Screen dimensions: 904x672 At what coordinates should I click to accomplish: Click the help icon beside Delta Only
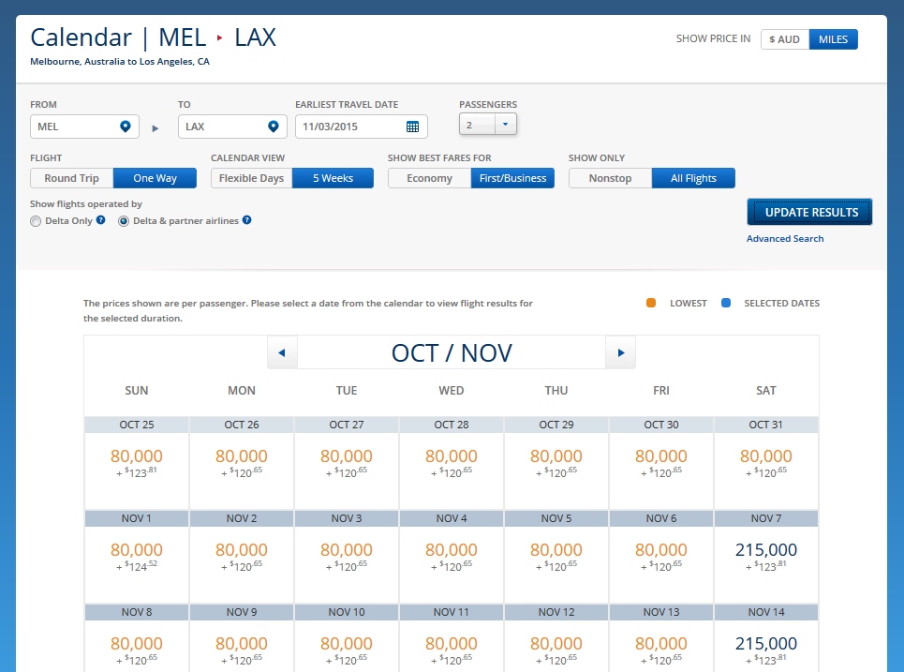point(100,220)
